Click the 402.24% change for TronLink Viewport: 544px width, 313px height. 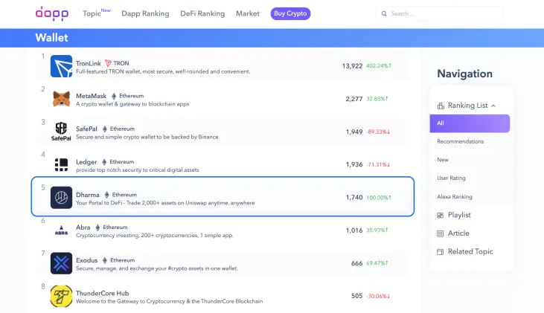click(x=379, y=65)
